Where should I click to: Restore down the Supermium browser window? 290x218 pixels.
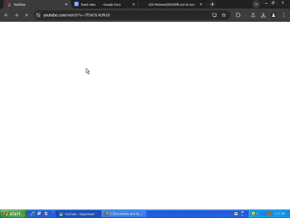(x=273, y=3)
